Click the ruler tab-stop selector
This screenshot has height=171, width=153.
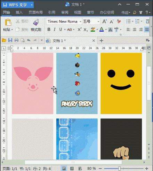[x=4, y=48]
